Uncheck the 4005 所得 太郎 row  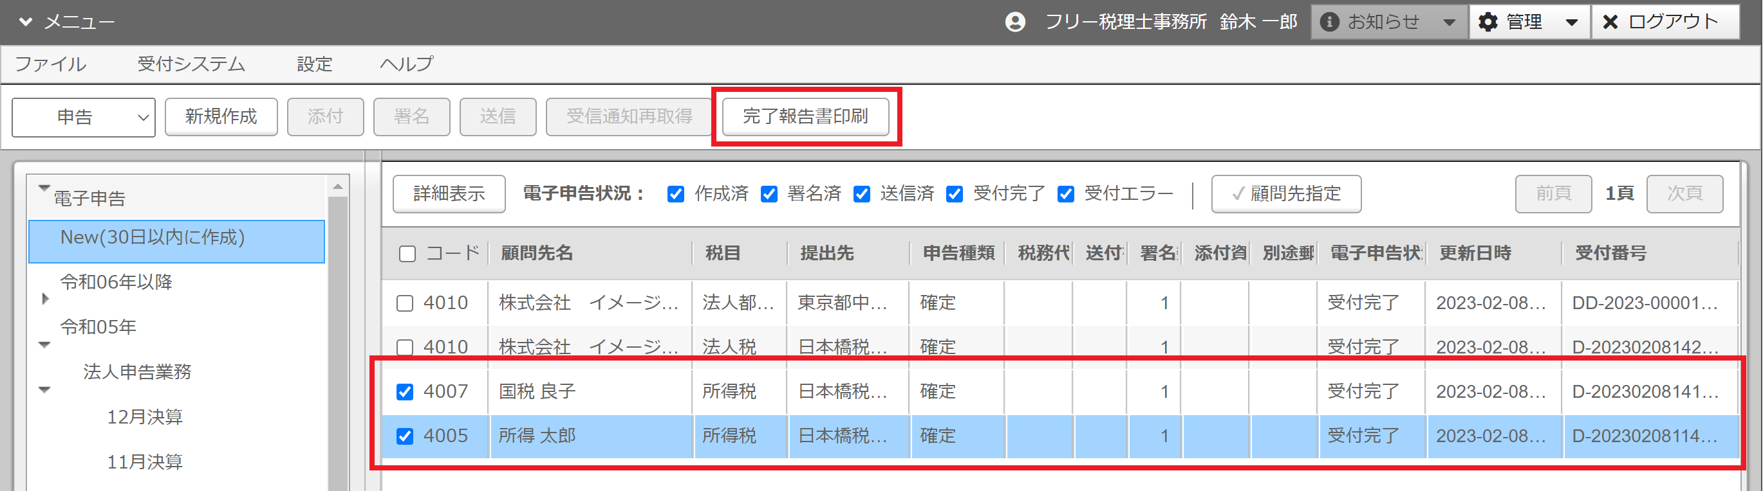(405, 436)
